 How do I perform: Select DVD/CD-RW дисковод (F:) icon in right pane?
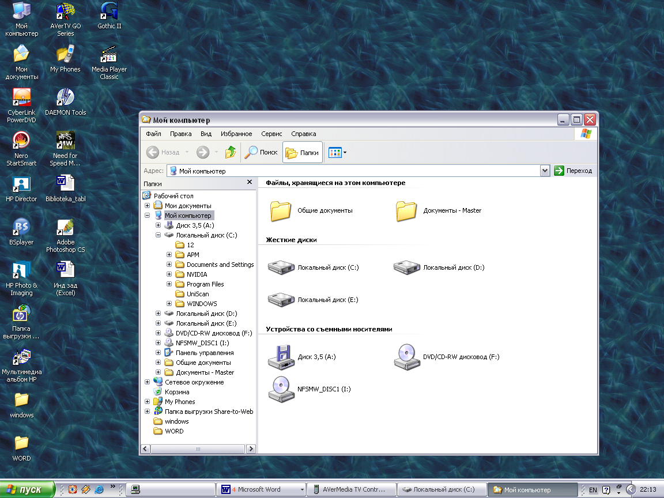pos(447,357)
